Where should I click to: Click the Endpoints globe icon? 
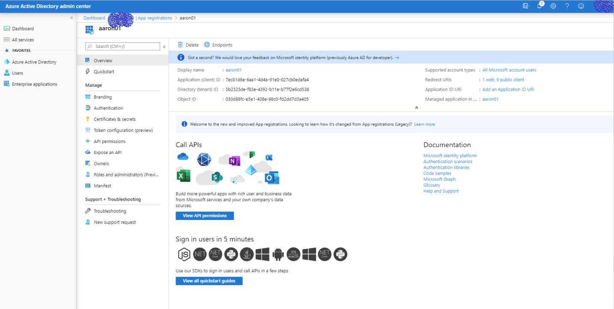[x=207, y=45]
